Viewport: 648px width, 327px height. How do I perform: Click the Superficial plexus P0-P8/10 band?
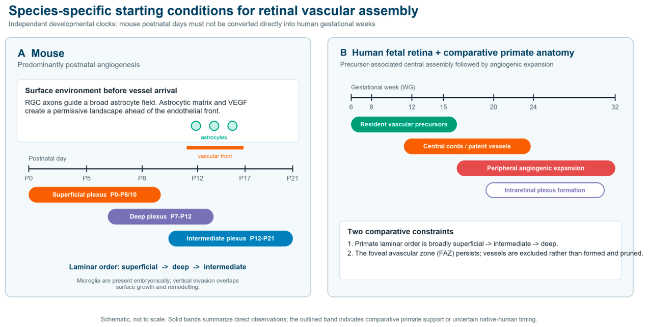[x=95, y=195]
